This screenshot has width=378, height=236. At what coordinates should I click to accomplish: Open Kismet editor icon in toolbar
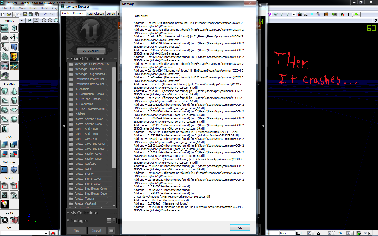pyautogui.click(x=343, y=14)
